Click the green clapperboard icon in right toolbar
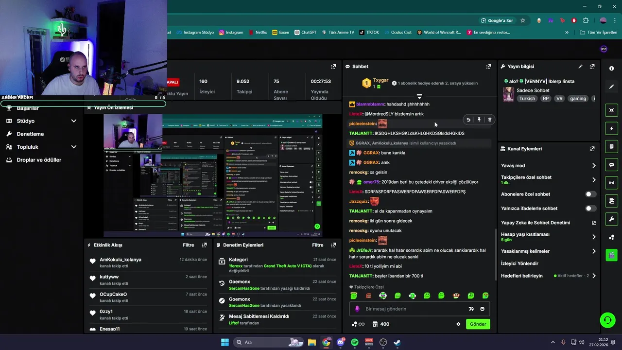Image resolution: width=622 pixels, height=350 pixels. click(611, 255)
